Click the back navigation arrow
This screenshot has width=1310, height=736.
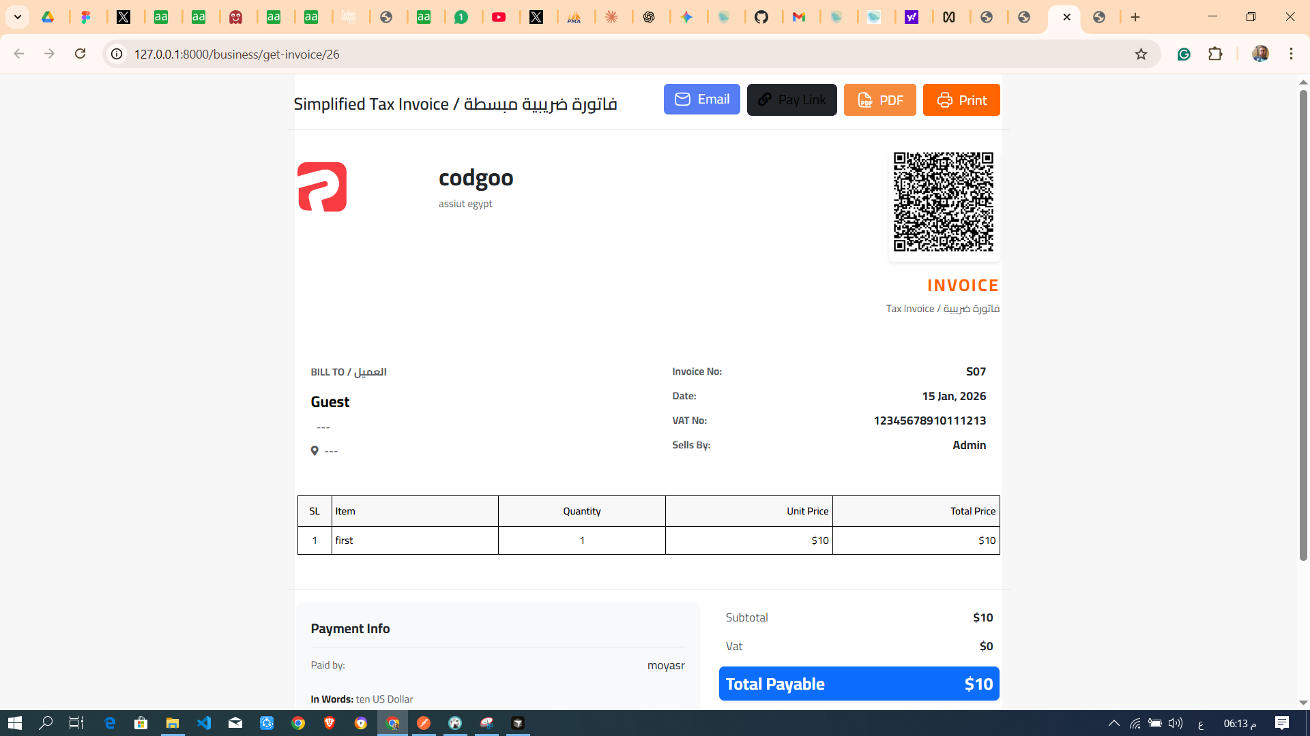(18, 54)
